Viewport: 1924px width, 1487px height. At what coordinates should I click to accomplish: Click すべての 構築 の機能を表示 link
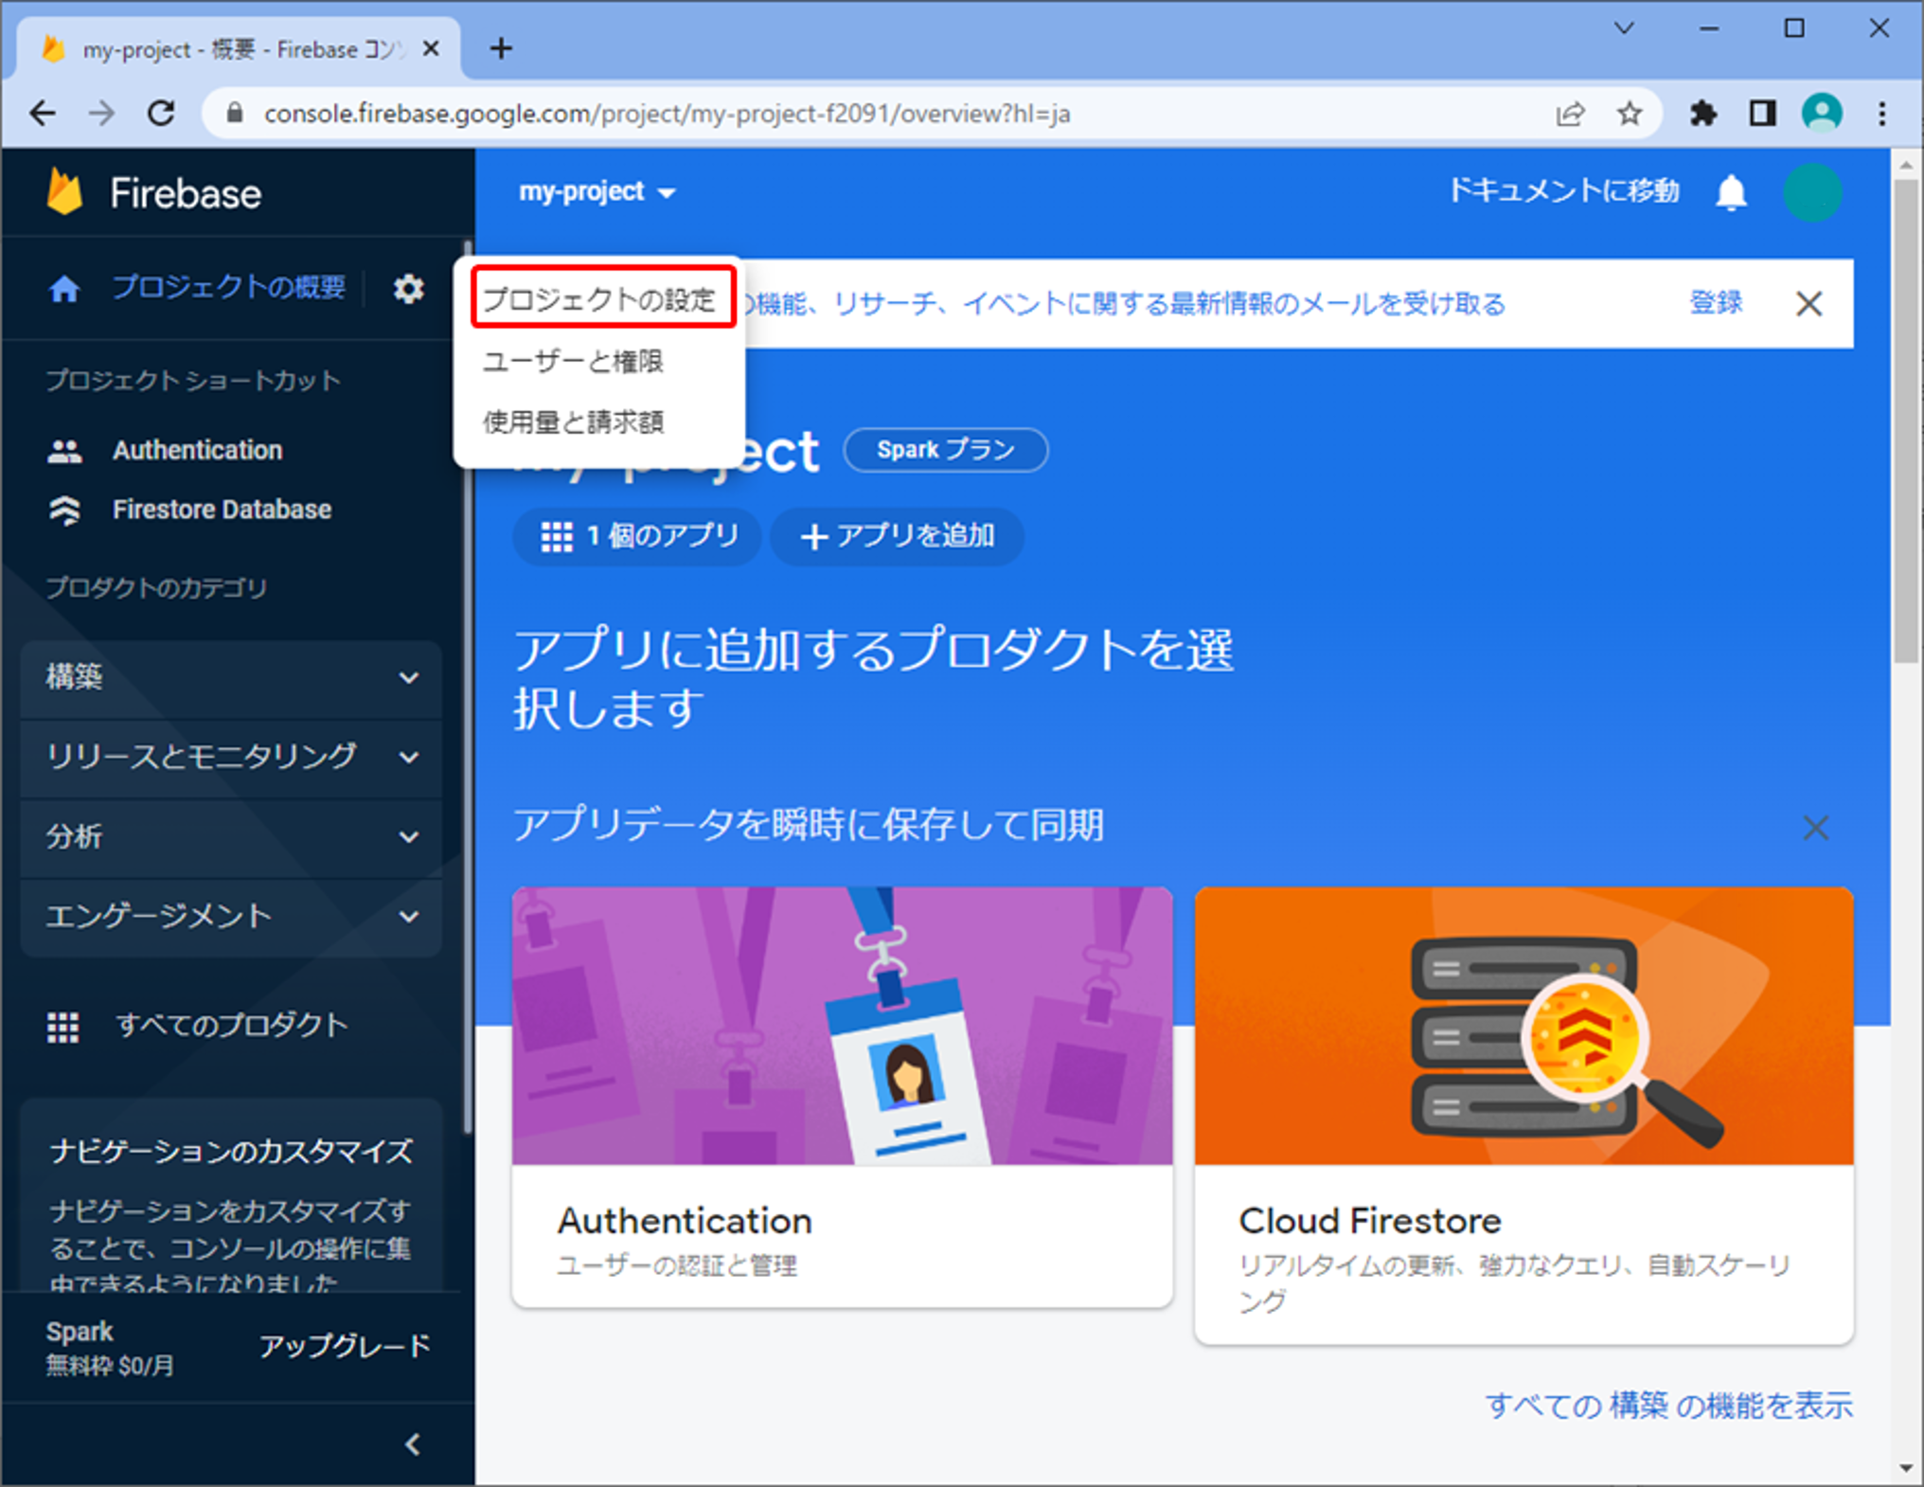[1668, 1406]
